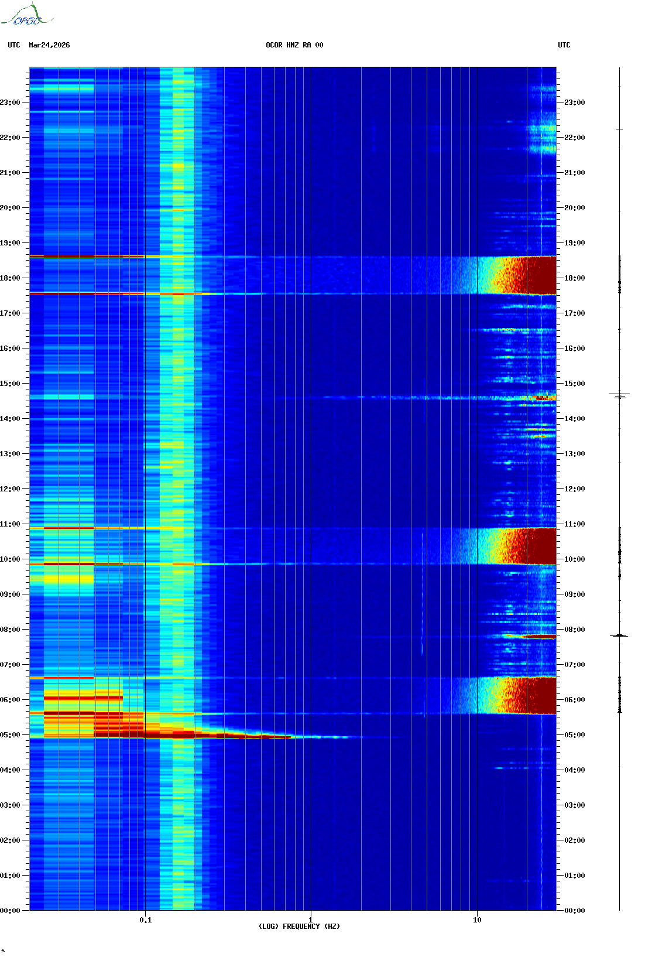This screenshot has height=957, width=645.
Task: Click the 09:00 label on the left time axis
Action: [10, 594]
